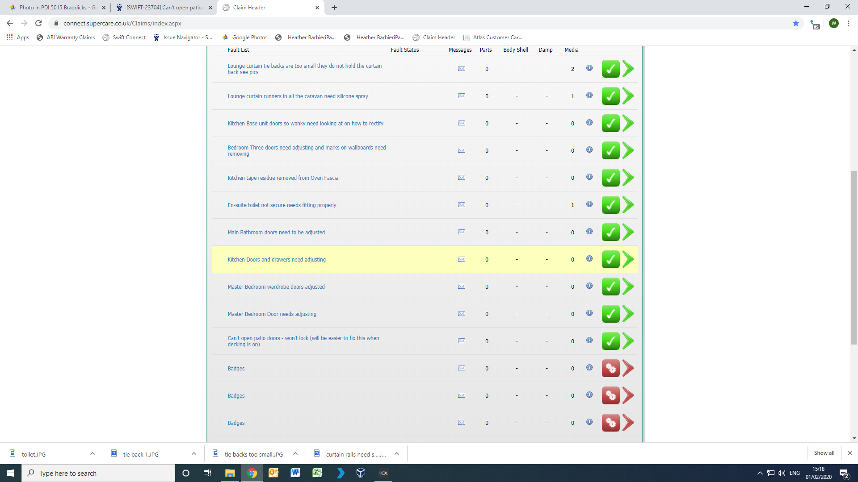858x482 pixels.
Task: Click the page vertical scrollbar thumb
Action: click(854, 258)
